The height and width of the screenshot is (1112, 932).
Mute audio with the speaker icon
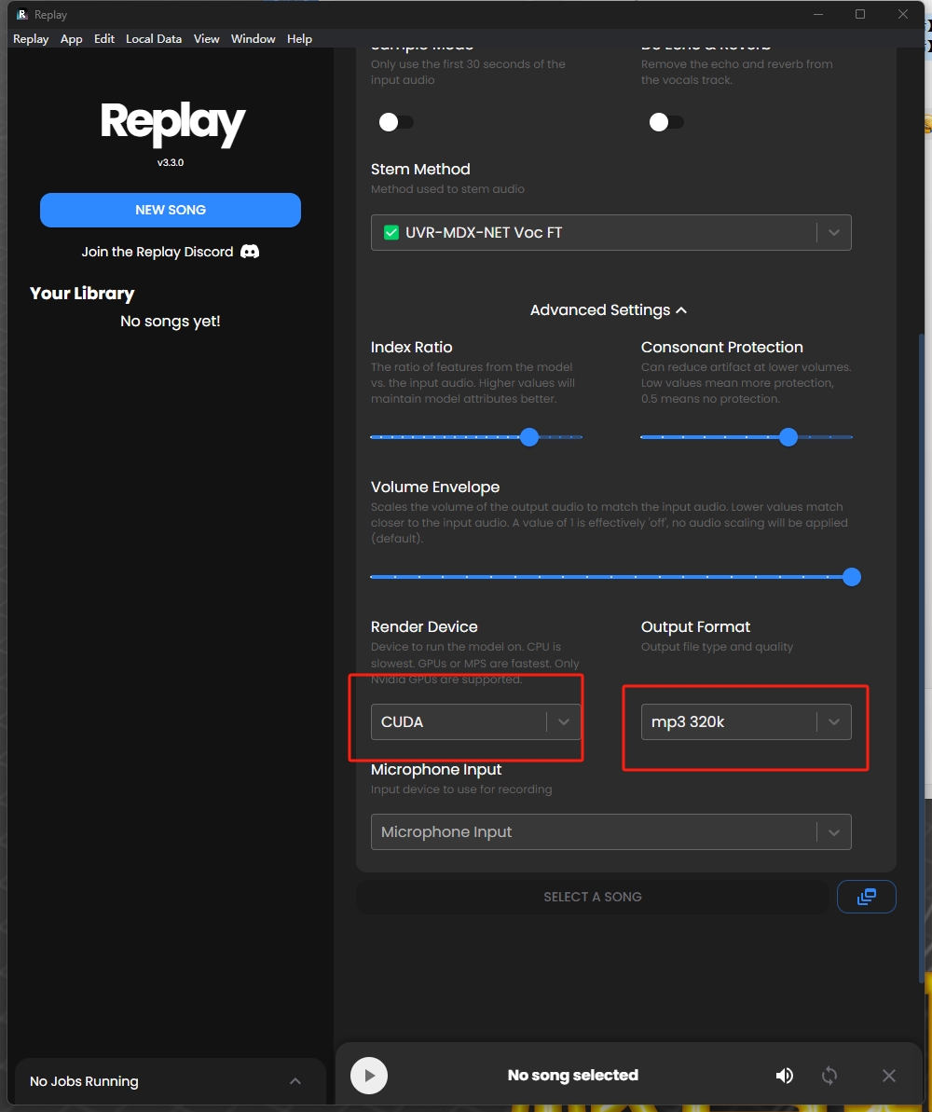click(x=784, y=1076)
